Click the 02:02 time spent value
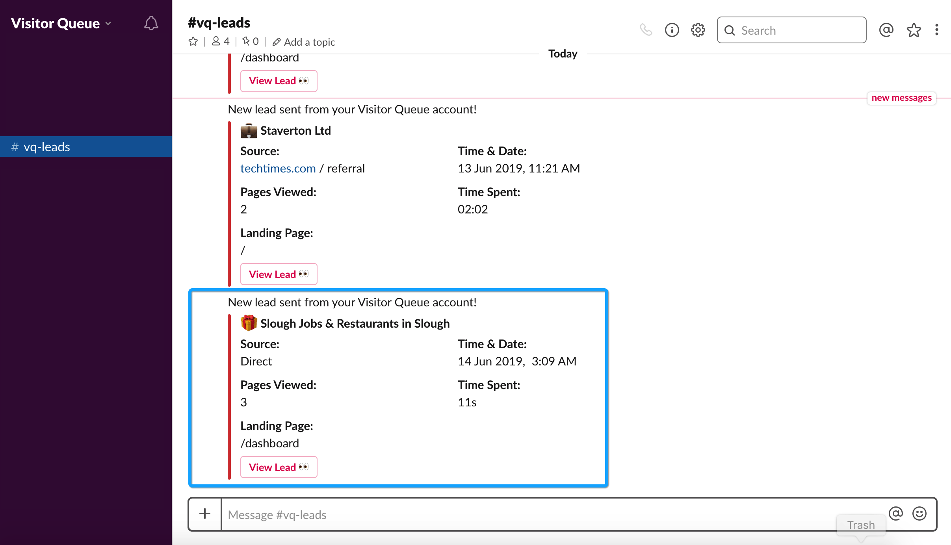Viewport: 951px width, 545px height. coord(472,209)
